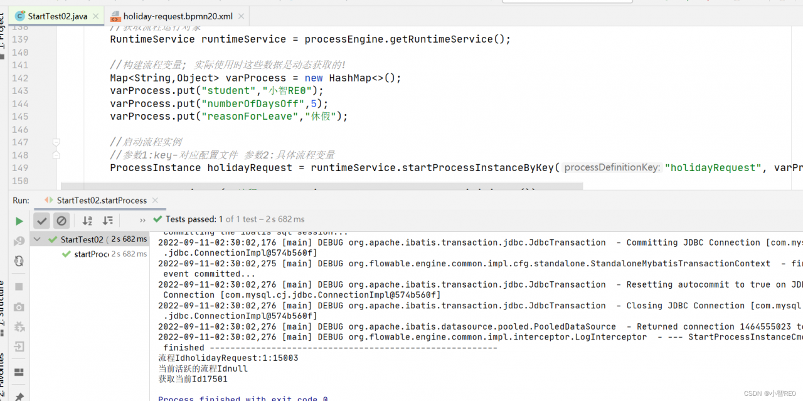
Task: Click the Tests passed status text
Action: [235, 219]
